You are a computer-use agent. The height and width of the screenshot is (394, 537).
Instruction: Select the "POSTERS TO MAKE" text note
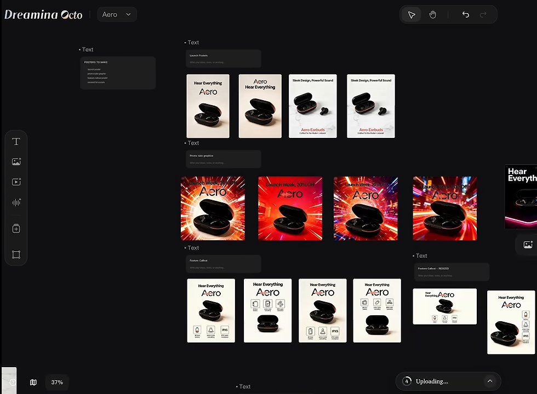point(118,73)
